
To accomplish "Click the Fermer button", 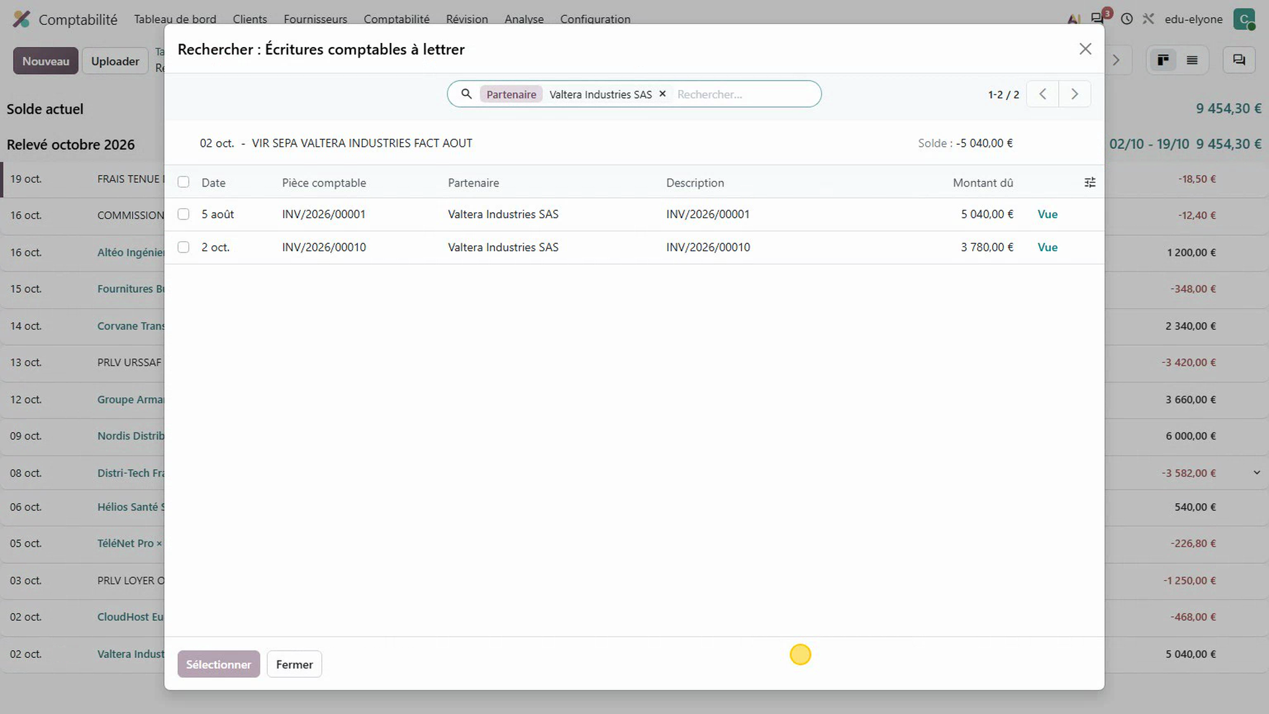I will click(294, 664).
